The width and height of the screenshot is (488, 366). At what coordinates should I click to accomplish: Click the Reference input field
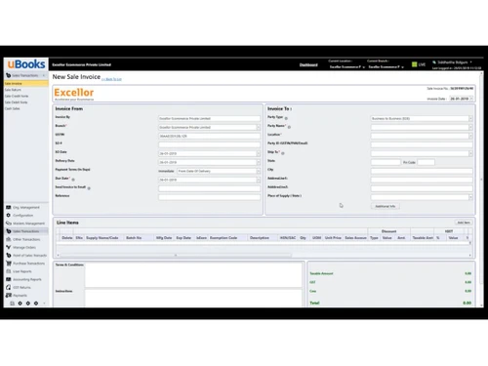(x=209, y=197)
